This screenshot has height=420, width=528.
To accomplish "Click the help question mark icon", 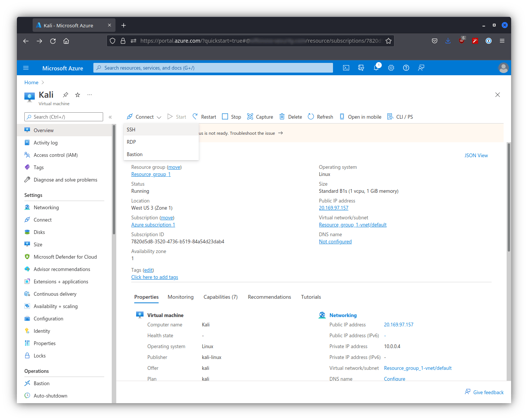I will [406, 68].
